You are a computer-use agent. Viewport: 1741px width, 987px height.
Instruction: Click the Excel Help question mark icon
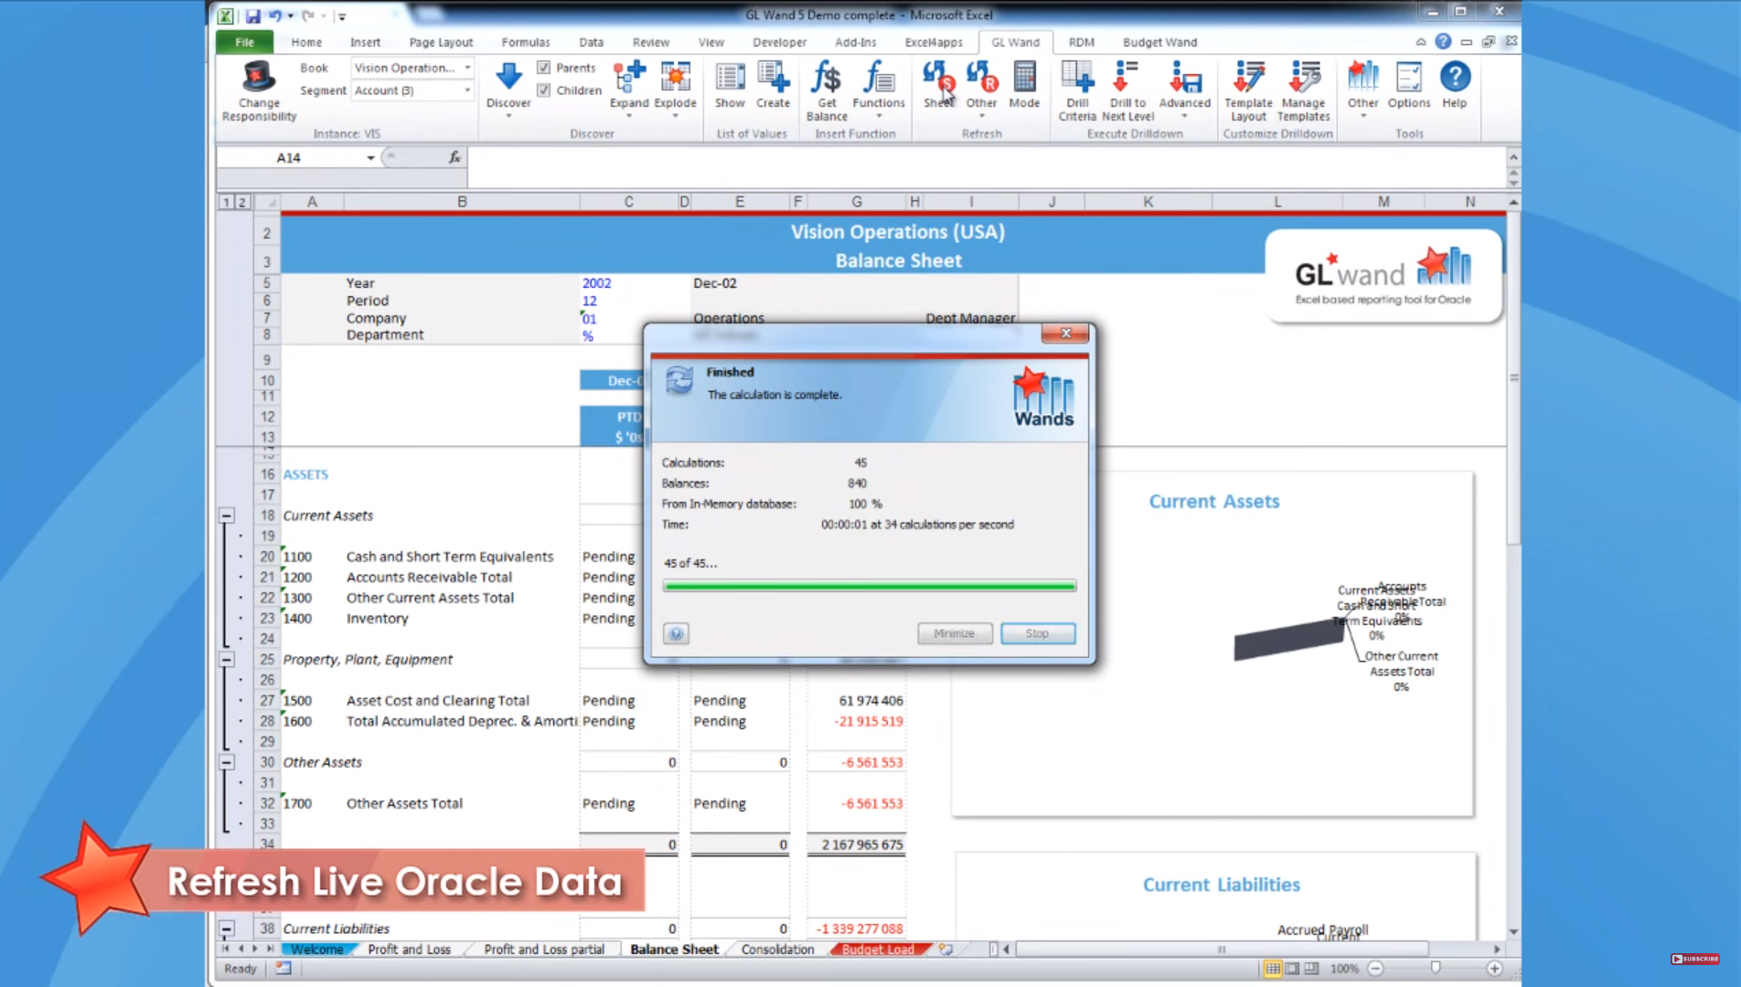1443,41
